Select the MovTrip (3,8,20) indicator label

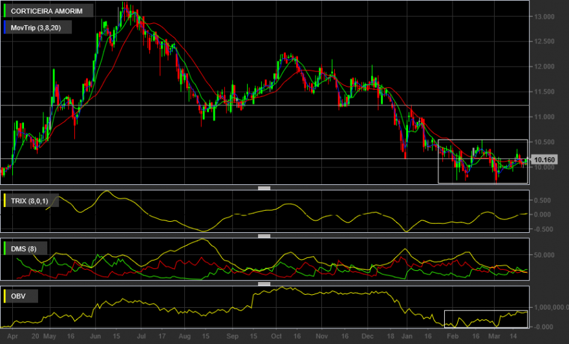pos(36,28)
